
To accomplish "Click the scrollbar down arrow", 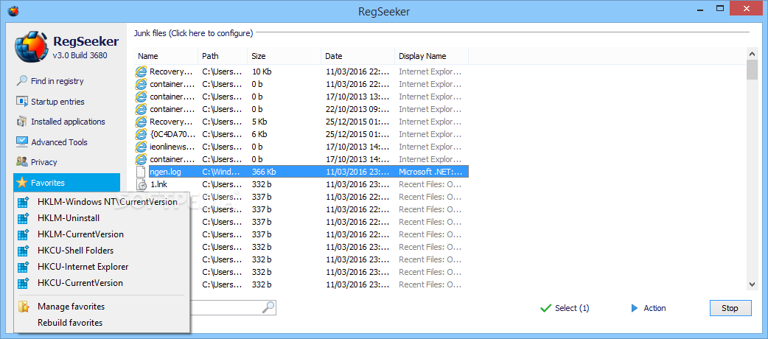I will tap(753, 284).
